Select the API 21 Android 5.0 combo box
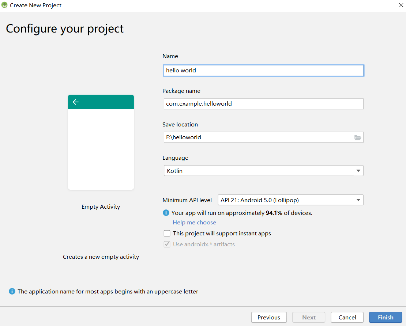The image size is (406, 326). coord(290,200)
